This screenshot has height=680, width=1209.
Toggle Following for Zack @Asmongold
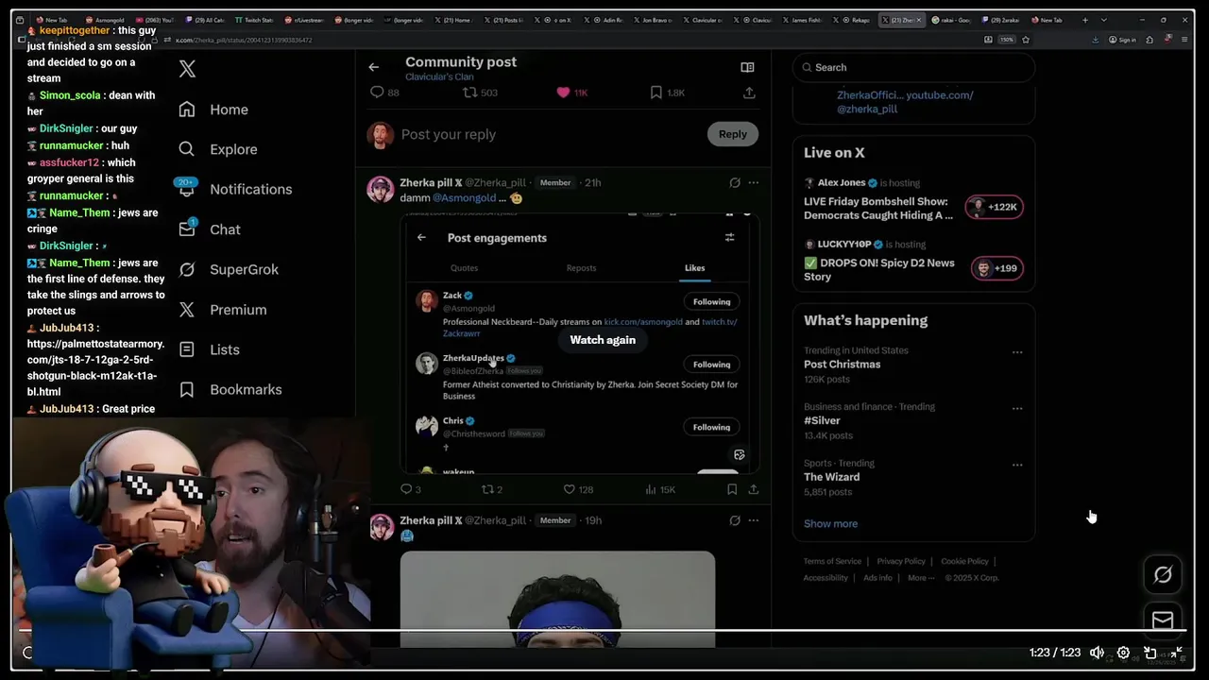point(711,301)
